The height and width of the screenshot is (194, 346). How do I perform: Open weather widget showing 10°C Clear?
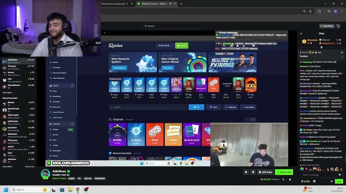pos(308,189)
